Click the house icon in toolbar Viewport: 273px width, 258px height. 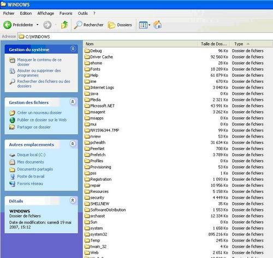[158, 25]
